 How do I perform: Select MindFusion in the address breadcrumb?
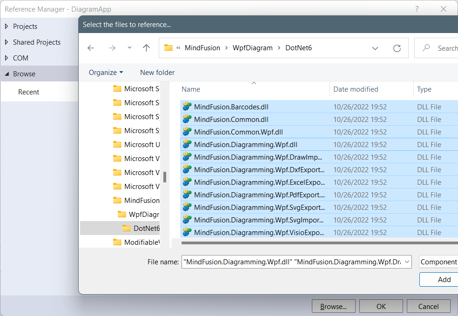pos(202,48)
